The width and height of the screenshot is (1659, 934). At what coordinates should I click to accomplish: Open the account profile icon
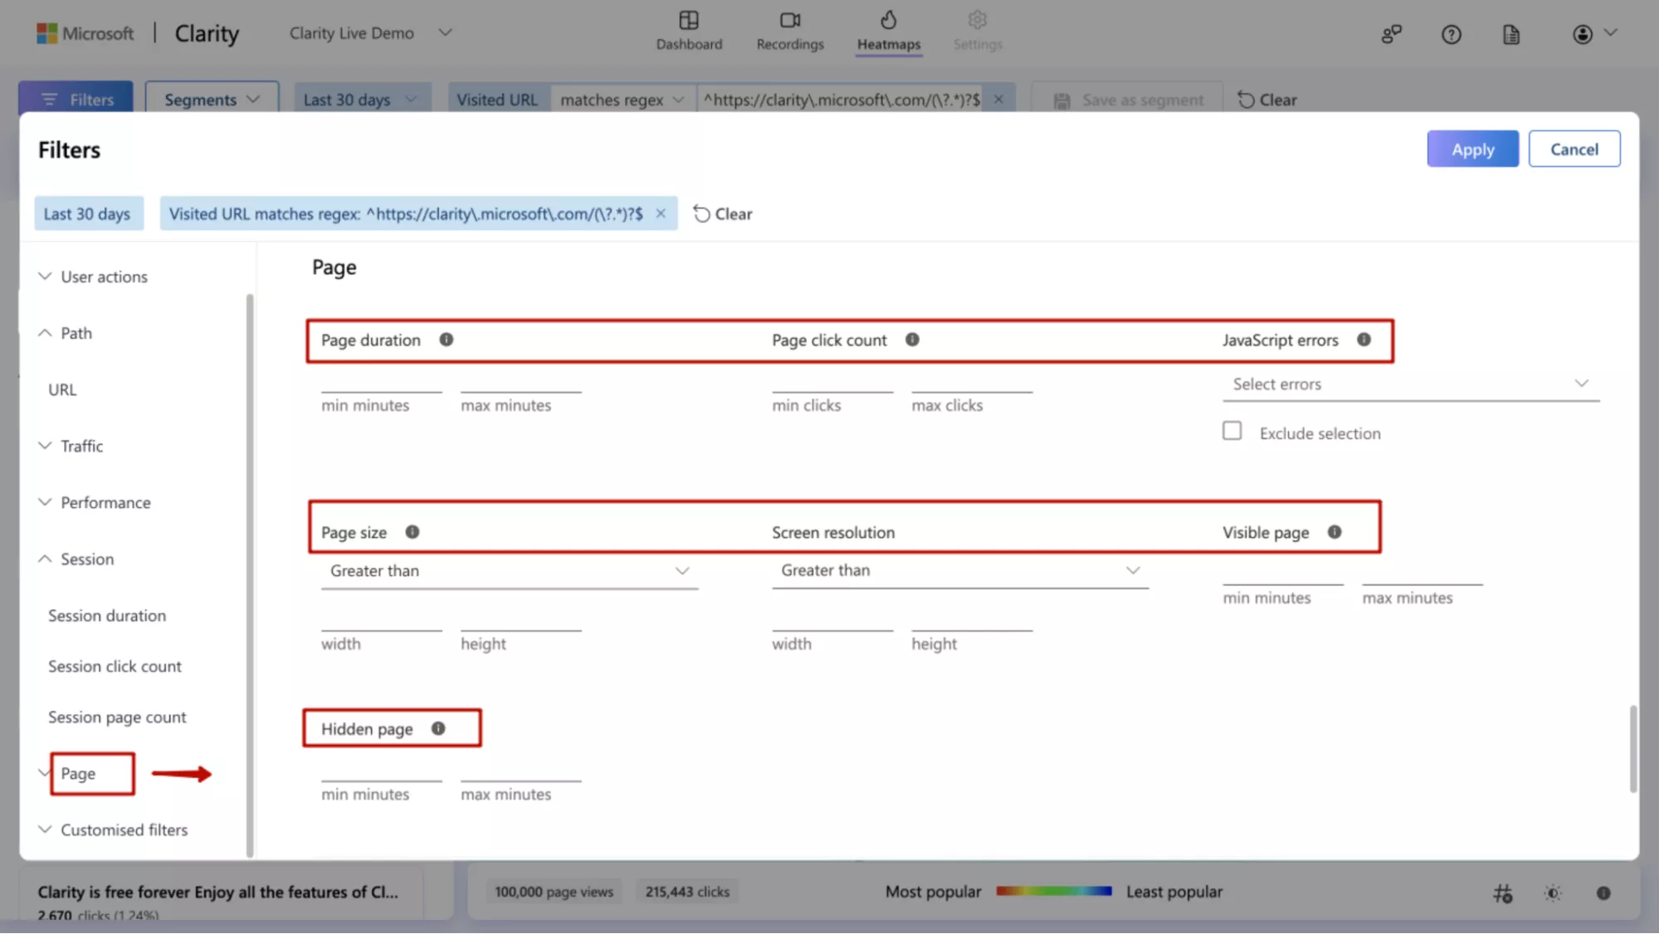pos(1583,34)
